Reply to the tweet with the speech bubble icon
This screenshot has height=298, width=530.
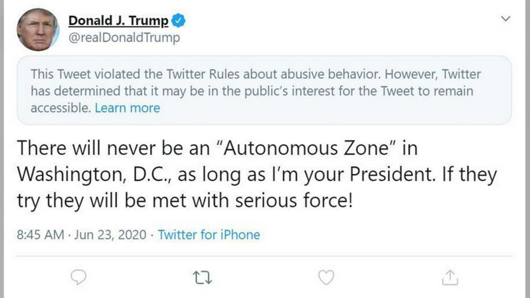[x=79, y=277]
